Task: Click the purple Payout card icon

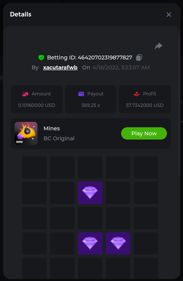Action: (x=81, y=94)
